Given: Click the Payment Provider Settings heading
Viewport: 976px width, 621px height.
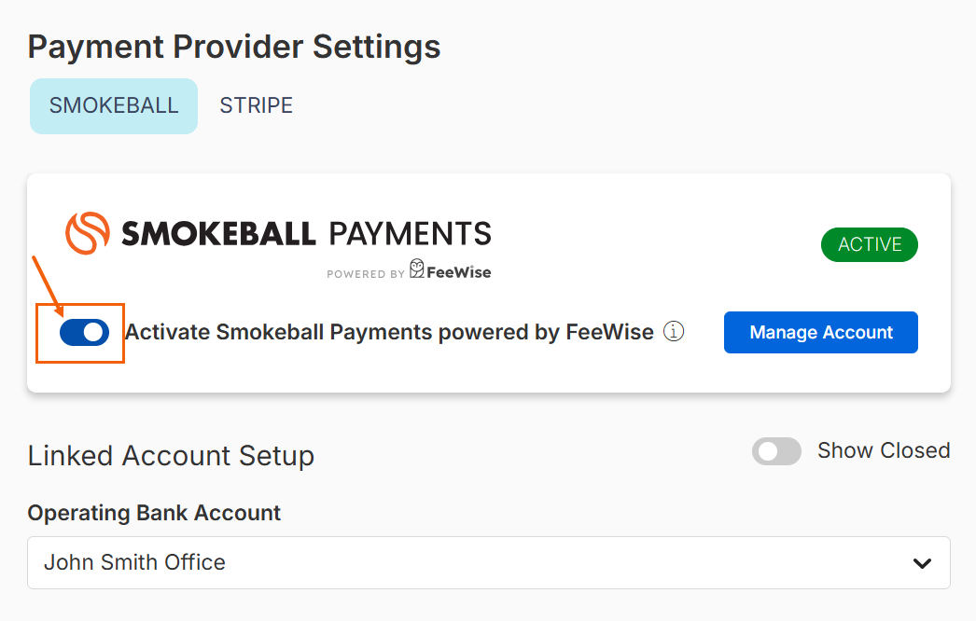Looking at the screenshot, I should [x=234, y=48].
